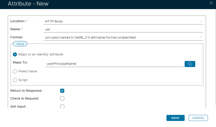The image size is (216, 127).
Task: Choose the Fixed Value radio button
Action: (x=15, y=71)
